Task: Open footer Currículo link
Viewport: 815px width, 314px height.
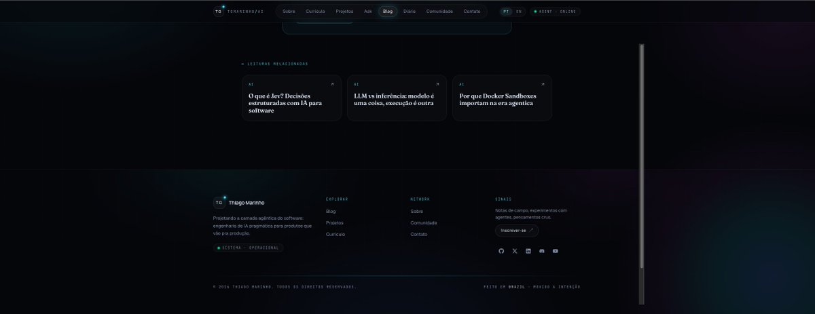Action: click(336, 234)
